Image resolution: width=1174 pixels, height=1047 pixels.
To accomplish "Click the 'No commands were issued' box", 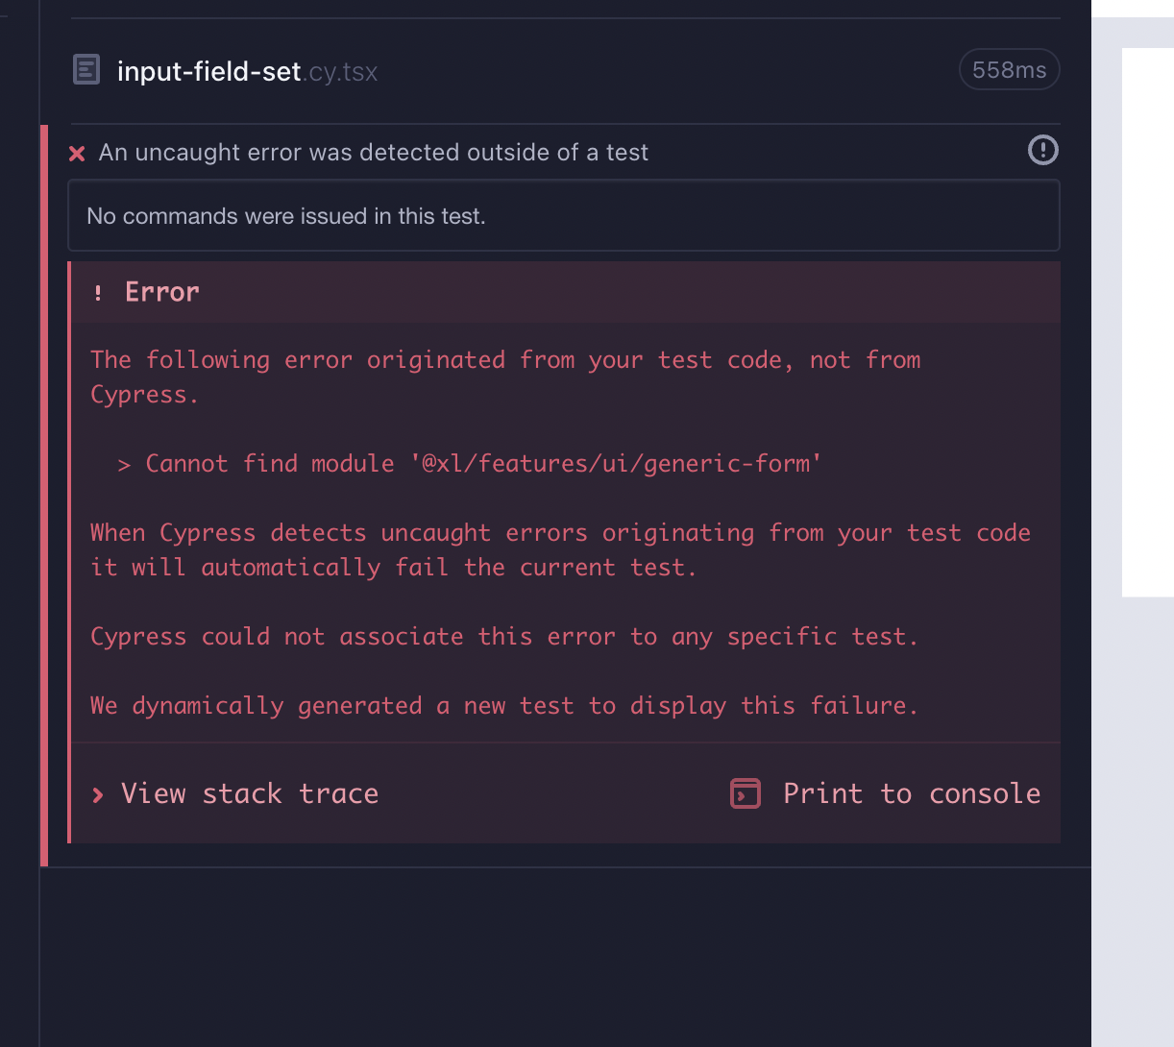I will 564,216.
